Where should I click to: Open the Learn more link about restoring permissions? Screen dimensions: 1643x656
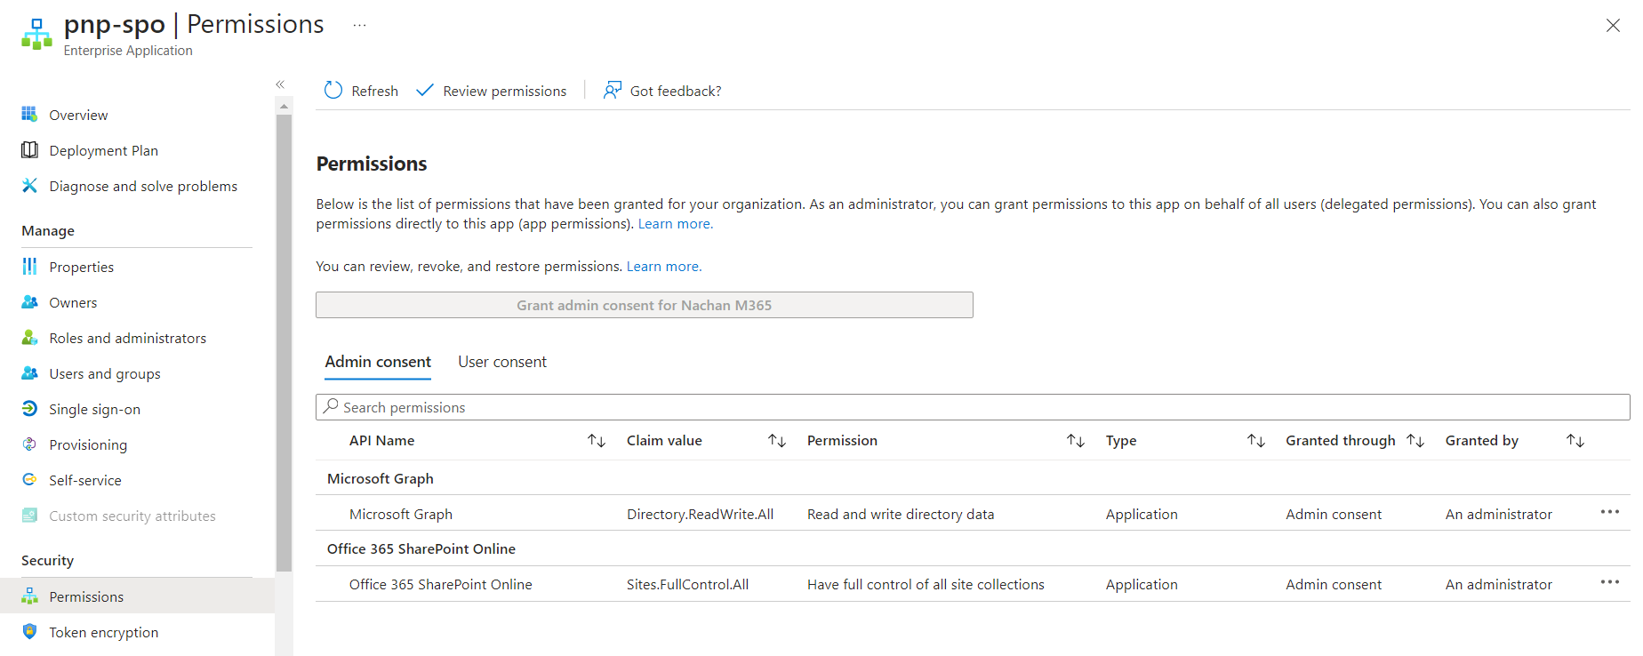[x=663, y=267]
